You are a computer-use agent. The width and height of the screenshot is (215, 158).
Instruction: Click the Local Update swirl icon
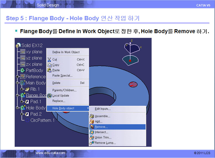click(49, 96)
